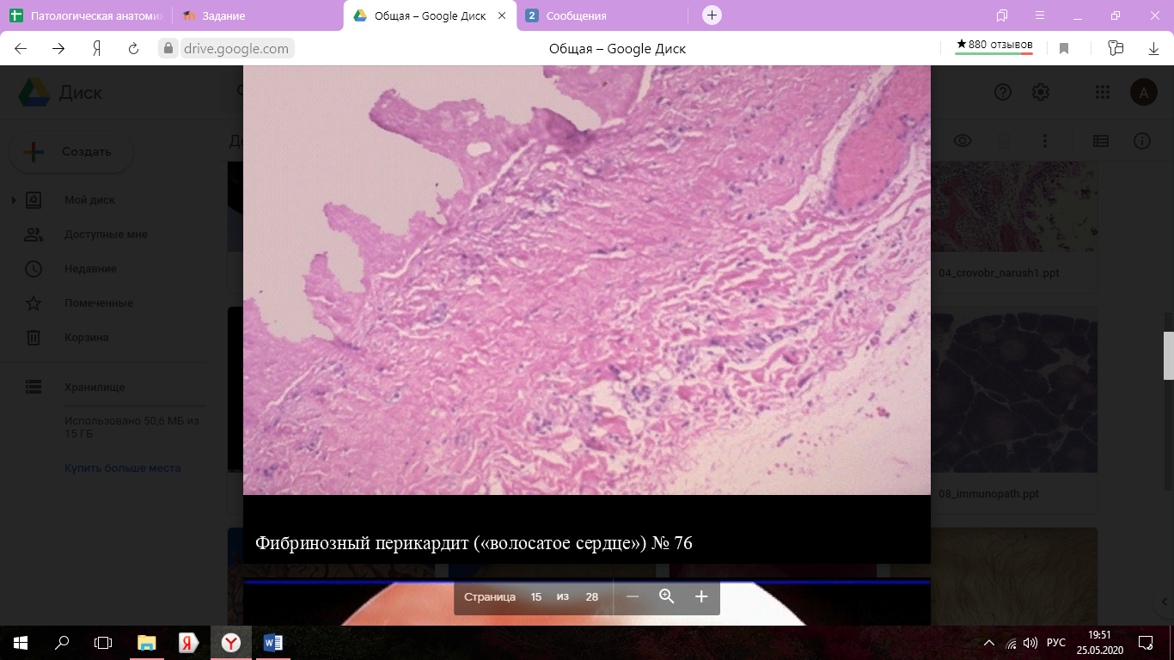Switch the РУС keyboard language indicator
1174x660 pixels.
tap(1056, 642)
